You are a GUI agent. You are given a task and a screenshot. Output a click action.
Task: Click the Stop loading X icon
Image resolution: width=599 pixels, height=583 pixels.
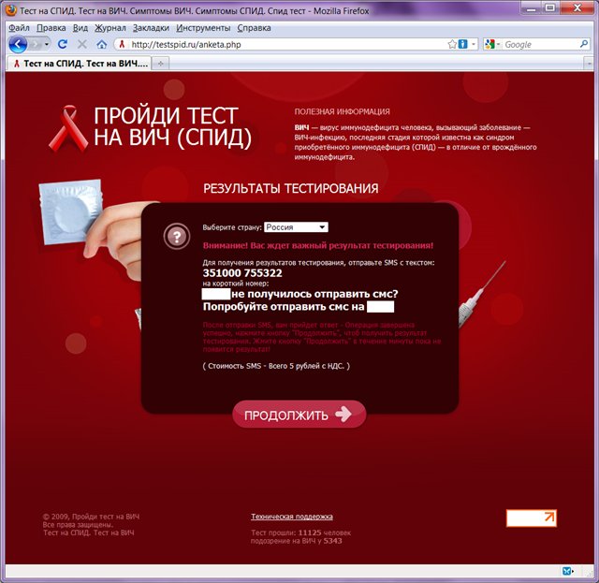(80, 44)
